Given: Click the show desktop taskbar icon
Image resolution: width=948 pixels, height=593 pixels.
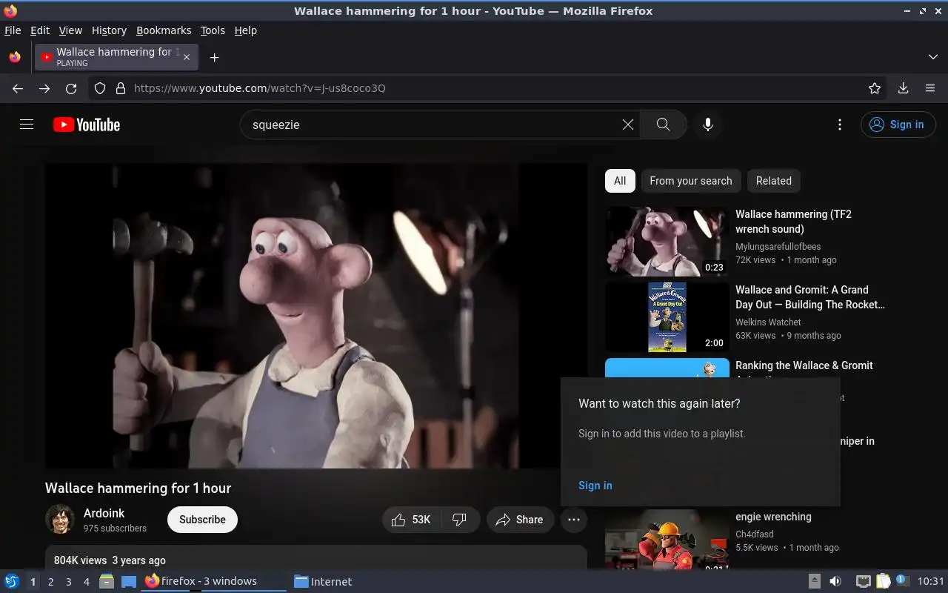Looking at the screenshot, I should tap(129, 581).
